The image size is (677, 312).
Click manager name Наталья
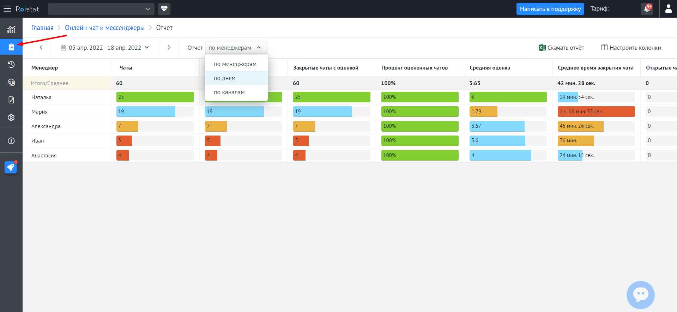click(41, 97)
